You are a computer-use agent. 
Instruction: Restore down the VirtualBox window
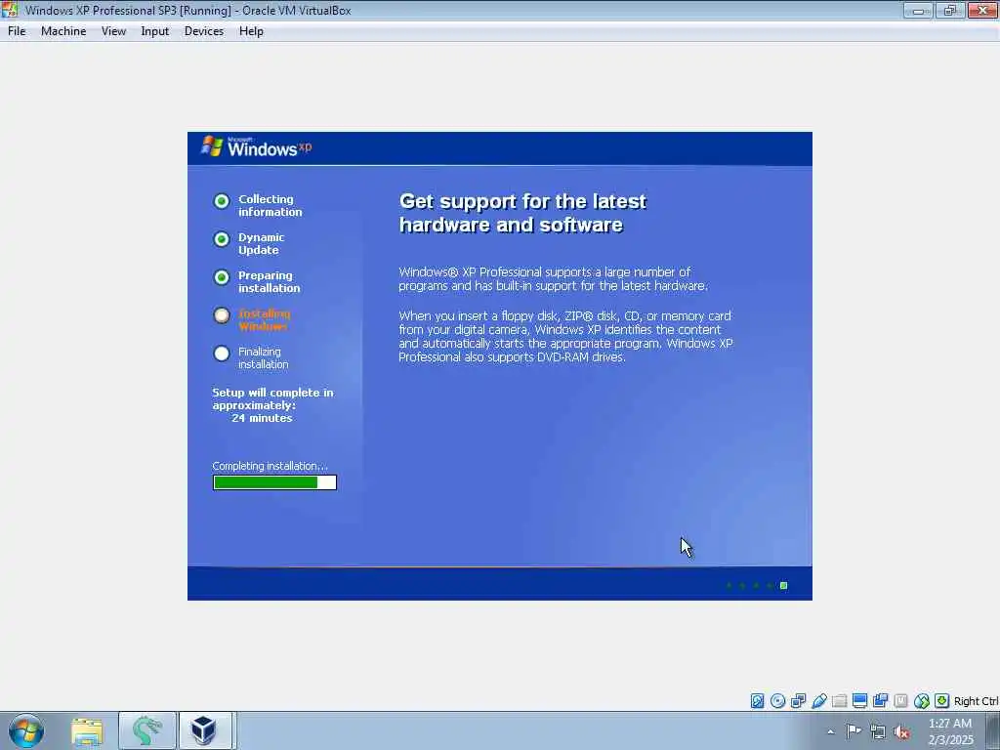coord(949,10)
